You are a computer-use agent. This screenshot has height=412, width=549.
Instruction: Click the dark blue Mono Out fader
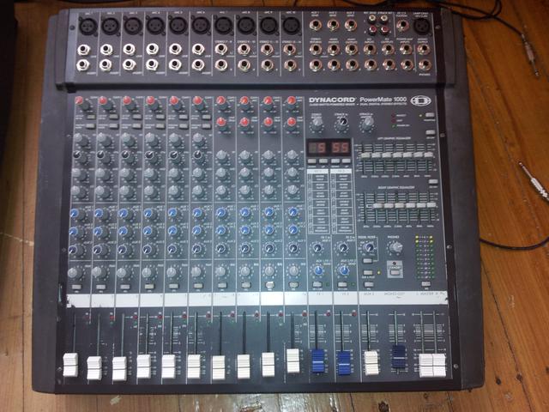(x=399, y=358)
